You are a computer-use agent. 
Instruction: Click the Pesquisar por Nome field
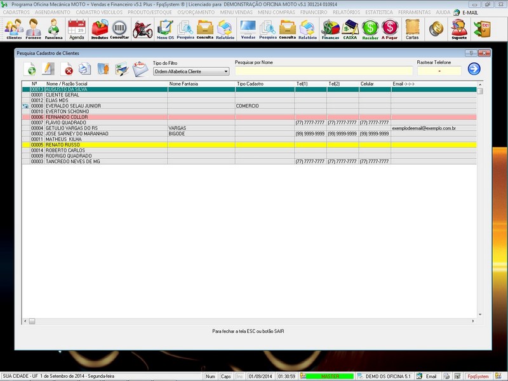point(324,71)
